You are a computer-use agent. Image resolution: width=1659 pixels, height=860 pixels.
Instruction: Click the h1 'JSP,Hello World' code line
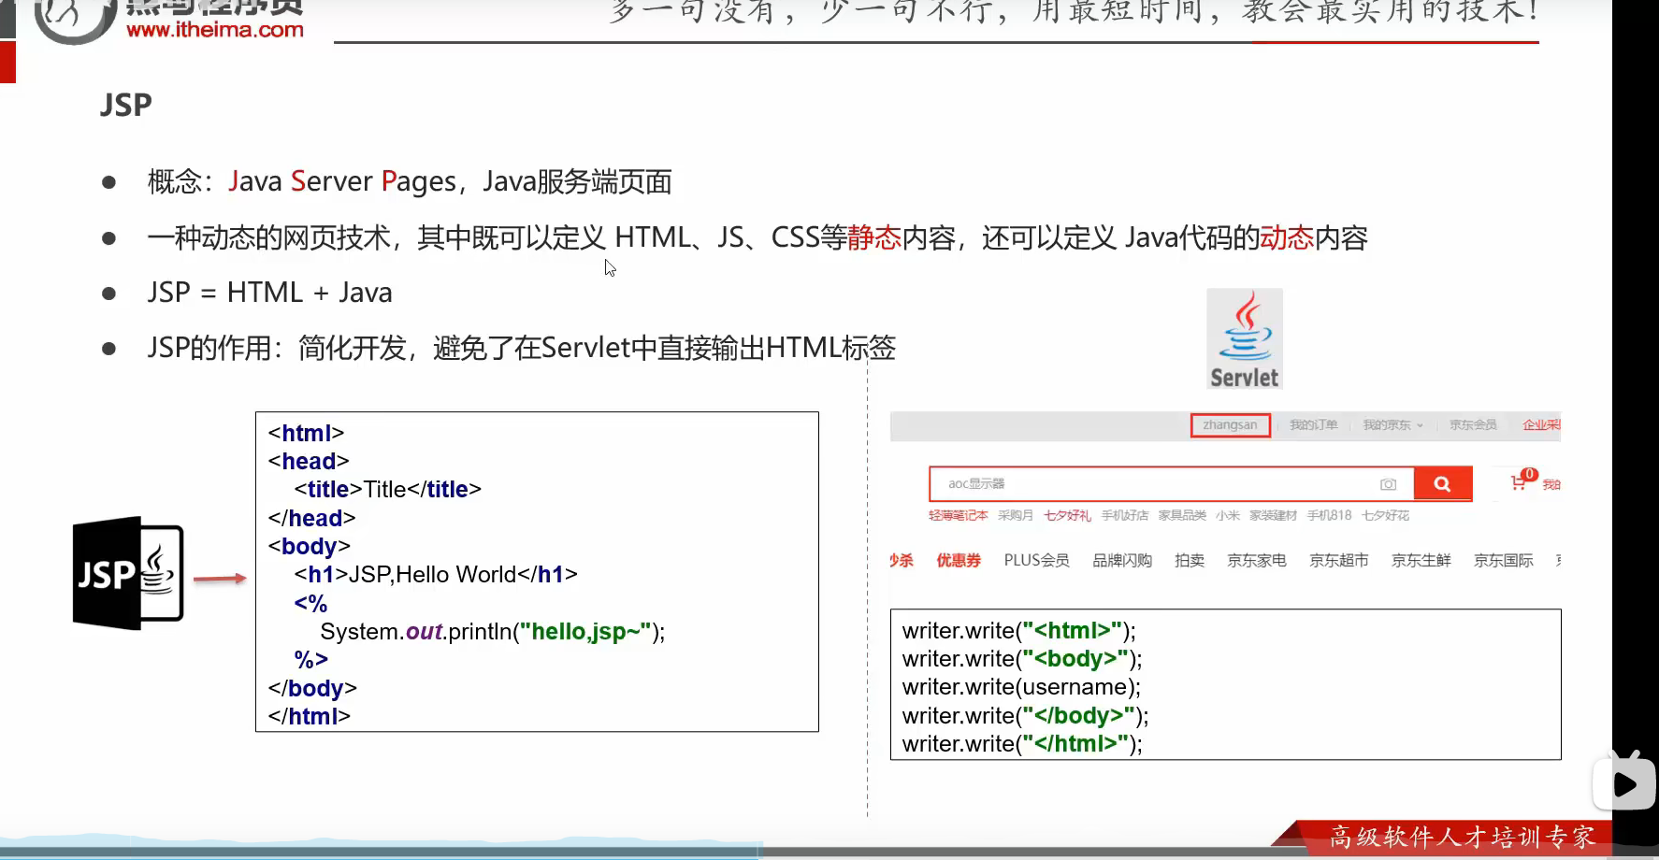[436, 574]
